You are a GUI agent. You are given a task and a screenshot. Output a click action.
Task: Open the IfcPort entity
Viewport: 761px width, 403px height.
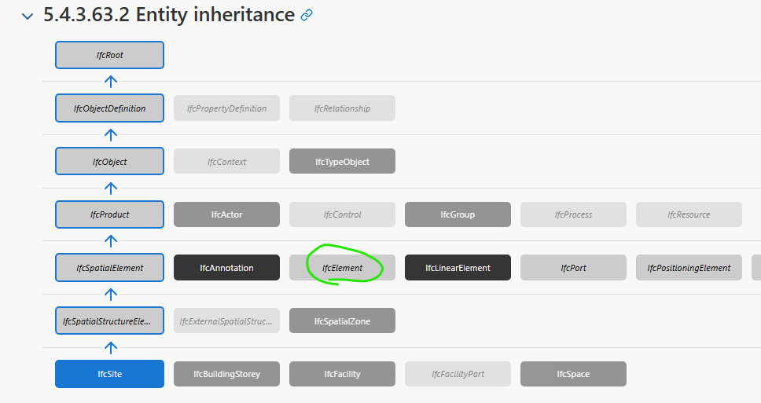pos(573,268)
